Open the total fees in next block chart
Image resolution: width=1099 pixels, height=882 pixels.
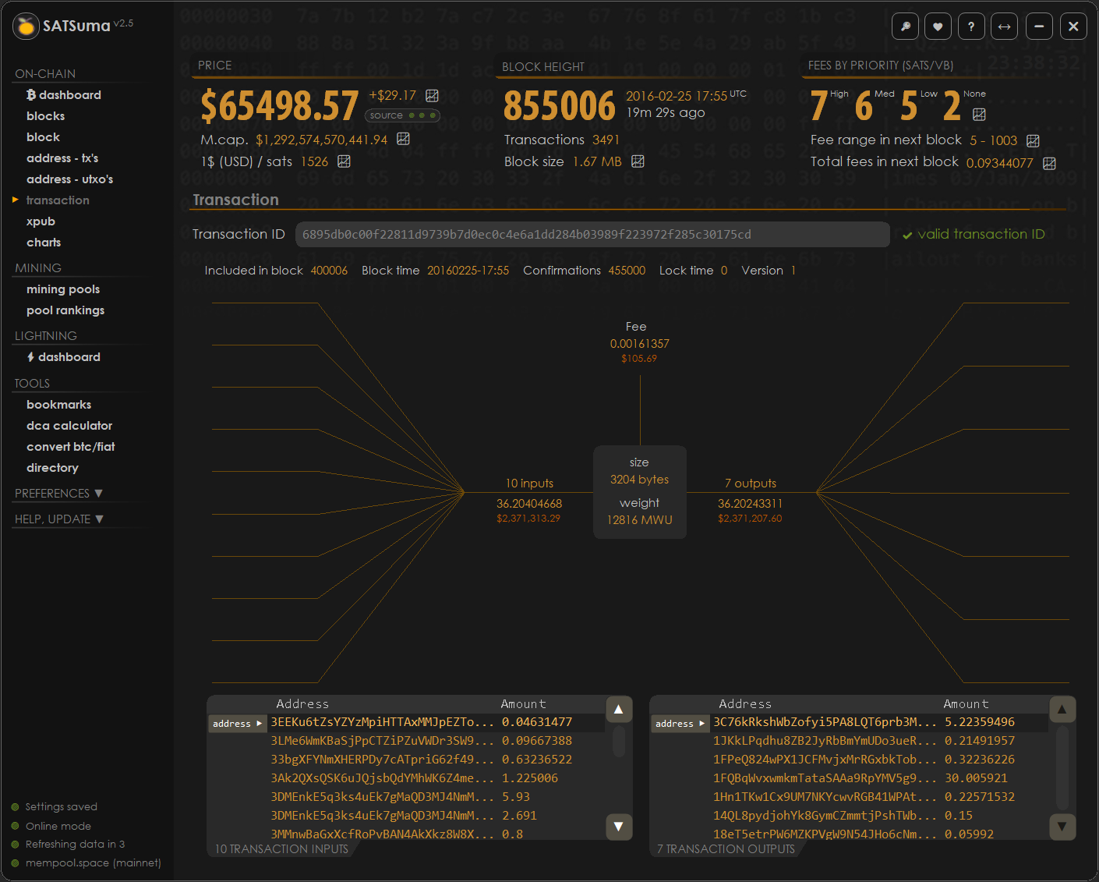click(1049, 163)
